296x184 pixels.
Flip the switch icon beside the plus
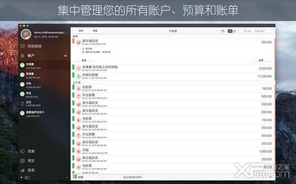tap(28, 177)
